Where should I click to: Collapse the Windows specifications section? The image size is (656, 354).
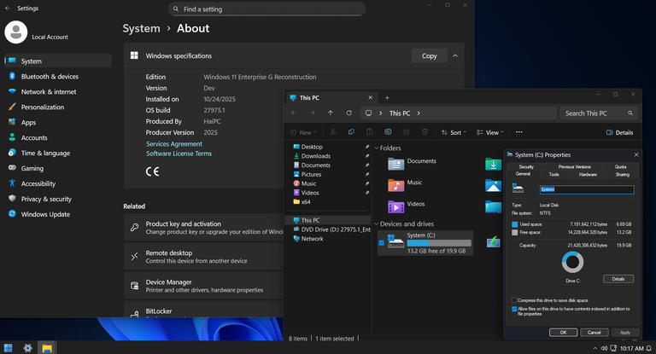pyautogui.click(x=455, y=55)
